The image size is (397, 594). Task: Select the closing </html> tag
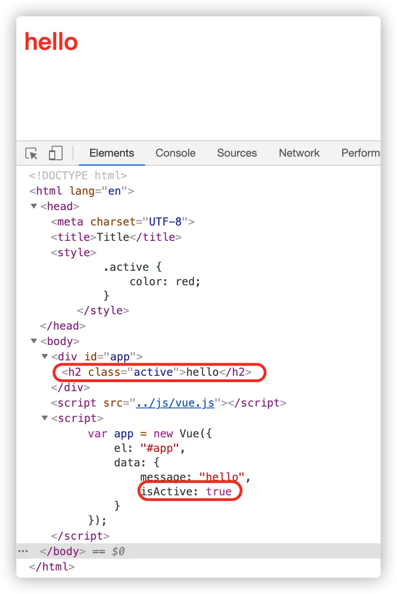pos(52,566)
